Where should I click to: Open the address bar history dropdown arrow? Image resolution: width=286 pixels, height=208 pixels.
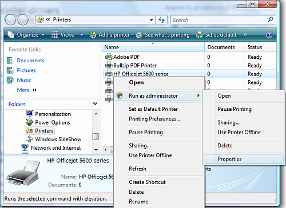152,20
